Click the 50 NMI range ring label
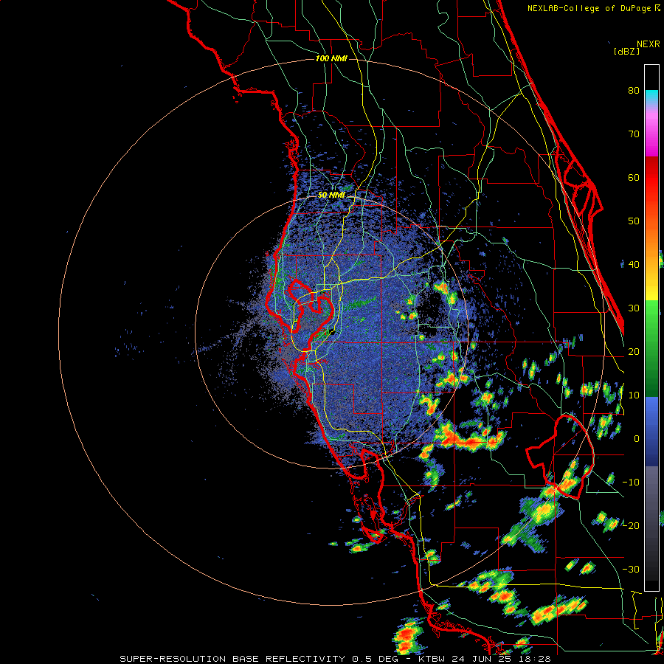Image resolution: width=664 pixels, height=664 pixels. tap(331, 196)
